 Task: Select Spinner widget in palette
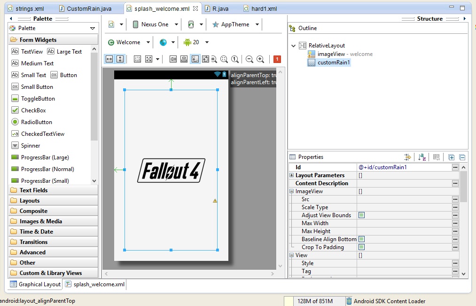coord(25,146)
